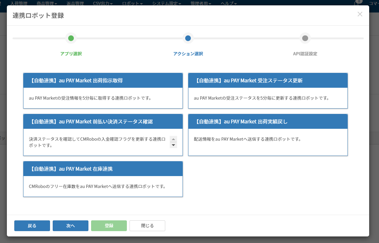The image size is (379, 243).
Task: Click the アクション選択 step label
Action: (x=188, y=54)
